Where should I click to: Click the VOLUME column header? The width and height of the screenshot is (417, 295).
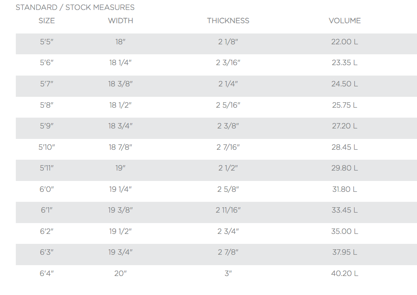[x=345, y=21]
